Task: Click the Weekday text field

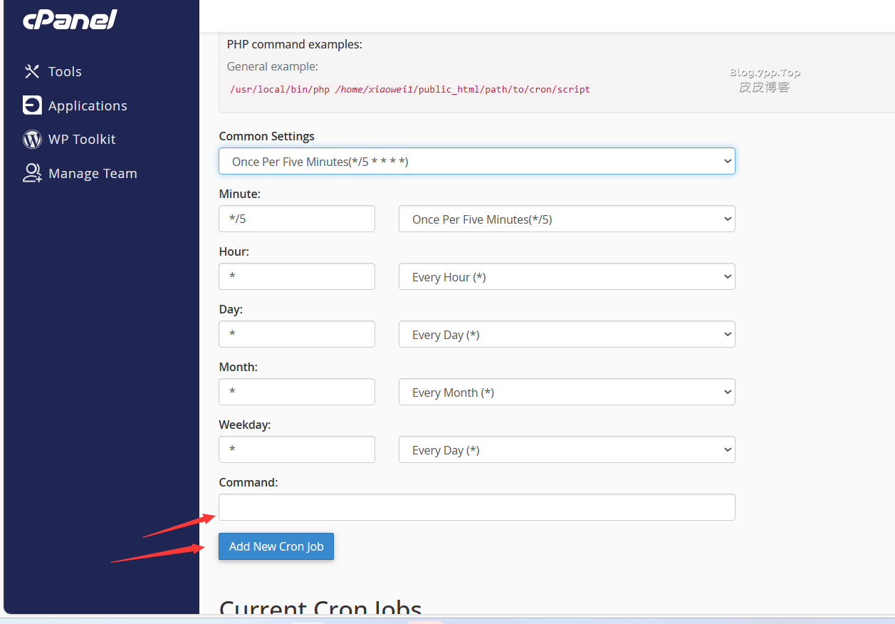Action: point(296,450)
